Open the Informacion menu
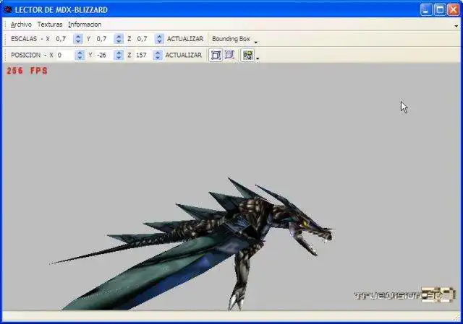This screenshot has height=324, width=463. [x=85, y=25]
